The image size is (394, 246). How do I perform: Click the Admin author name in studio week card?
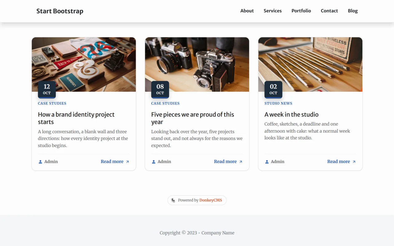pos(278,161)
